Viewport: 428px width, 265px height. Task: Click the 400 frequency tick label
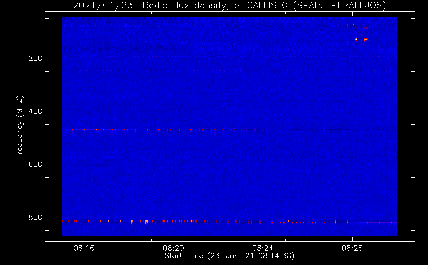[35, 111]
